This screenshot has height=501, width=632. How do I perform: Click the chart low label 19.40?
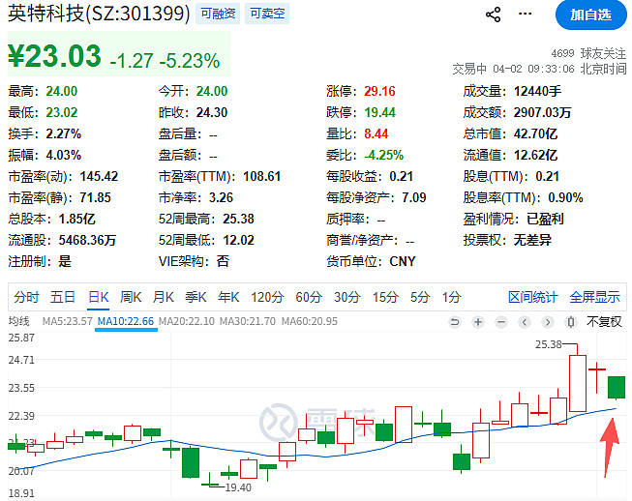238,487
